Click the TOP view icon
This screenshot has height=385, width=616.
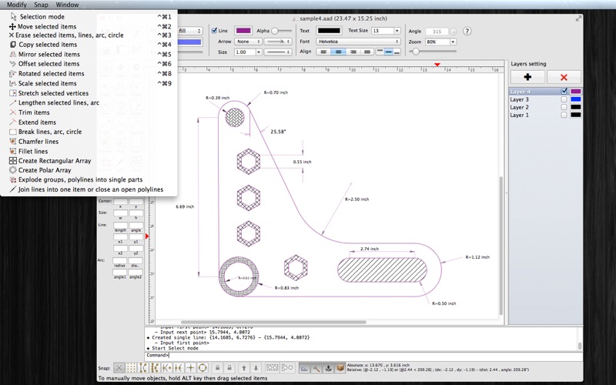329,368
